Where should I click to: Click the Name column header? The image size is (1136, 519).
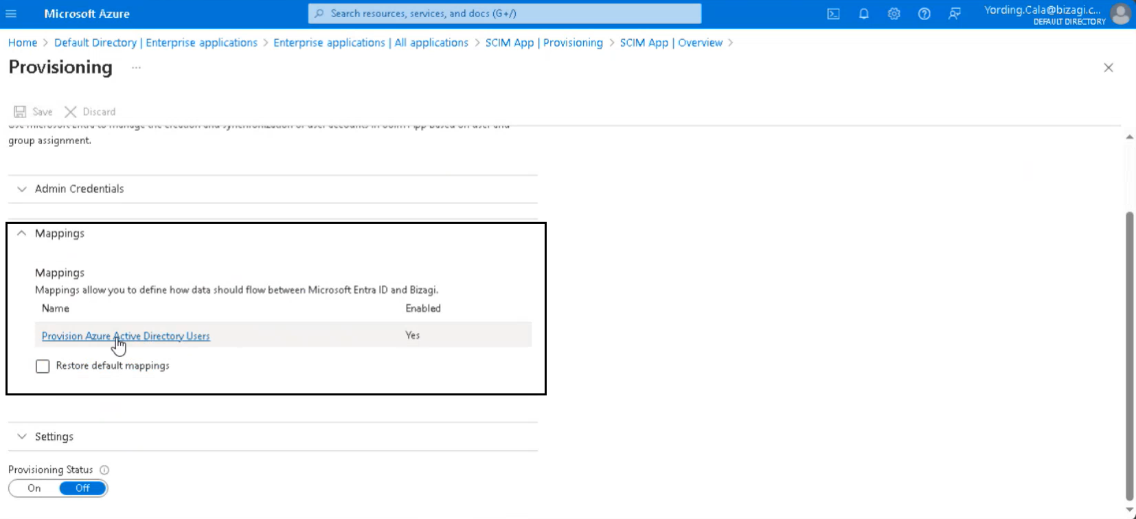[56, 308]
